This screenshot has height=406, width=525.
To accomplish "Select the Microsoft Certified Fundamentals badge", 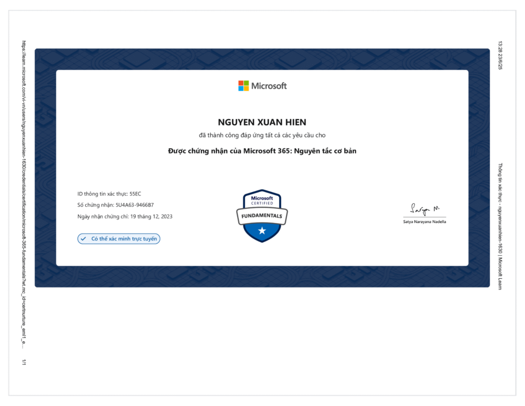I will [261, 215].
